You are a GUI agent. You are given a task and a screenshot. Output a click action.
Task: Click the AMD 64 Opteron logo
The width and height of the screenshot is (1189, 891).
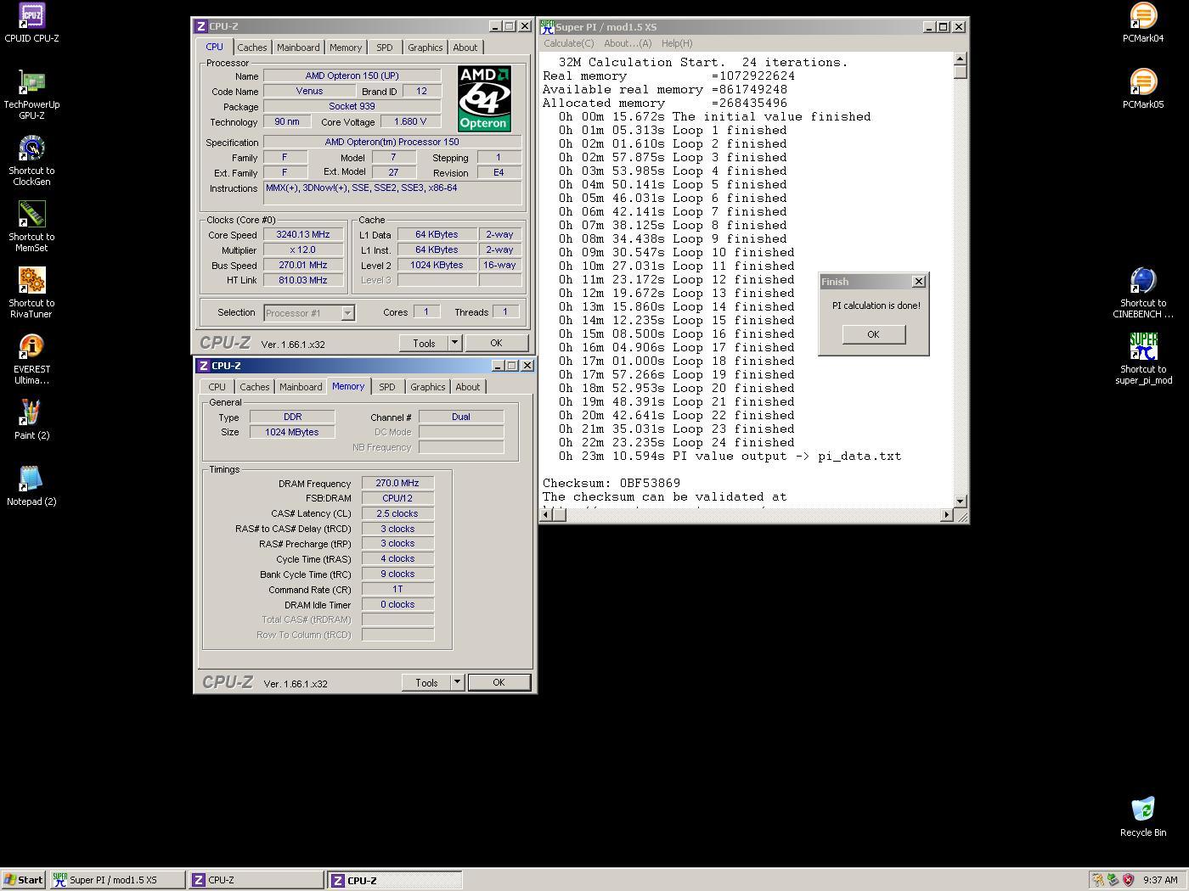pos(484,98)
